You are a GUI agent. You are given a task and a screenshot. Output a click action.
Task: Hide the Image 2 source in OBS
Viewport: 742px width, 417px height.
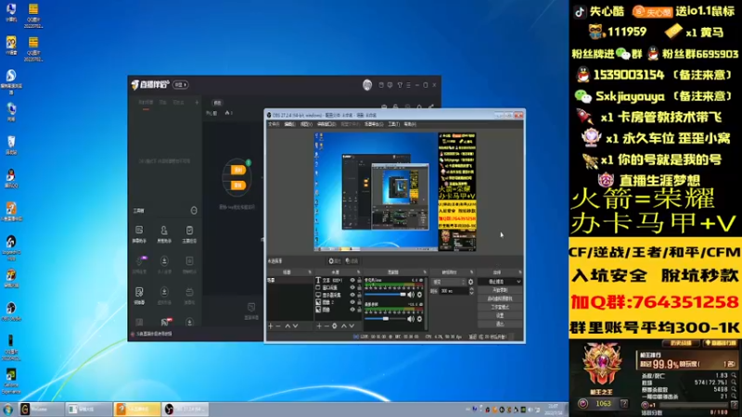click(352, 302)
